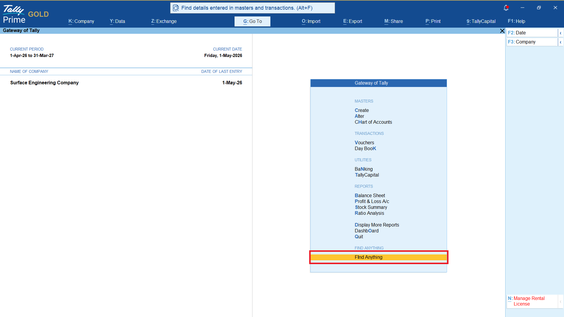Click the Tally Prime Gold logo
Screen dimensions: 564x317
[x=26, y=14]
